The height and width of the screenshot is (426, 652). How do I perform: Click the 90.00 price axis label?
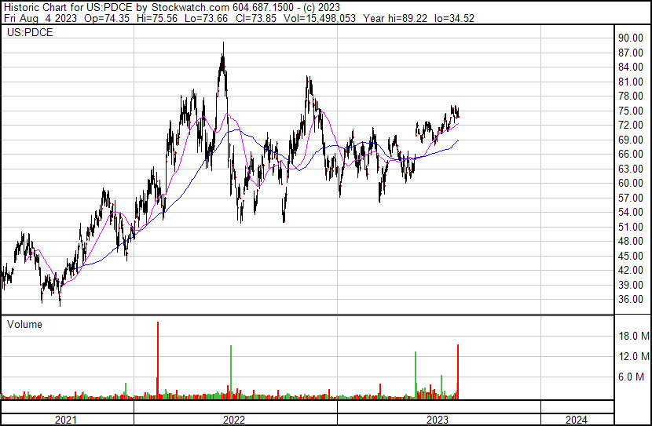[x=631, y=38]
